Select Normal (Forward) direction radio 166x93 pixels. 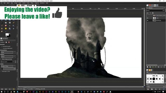point(2,47)
